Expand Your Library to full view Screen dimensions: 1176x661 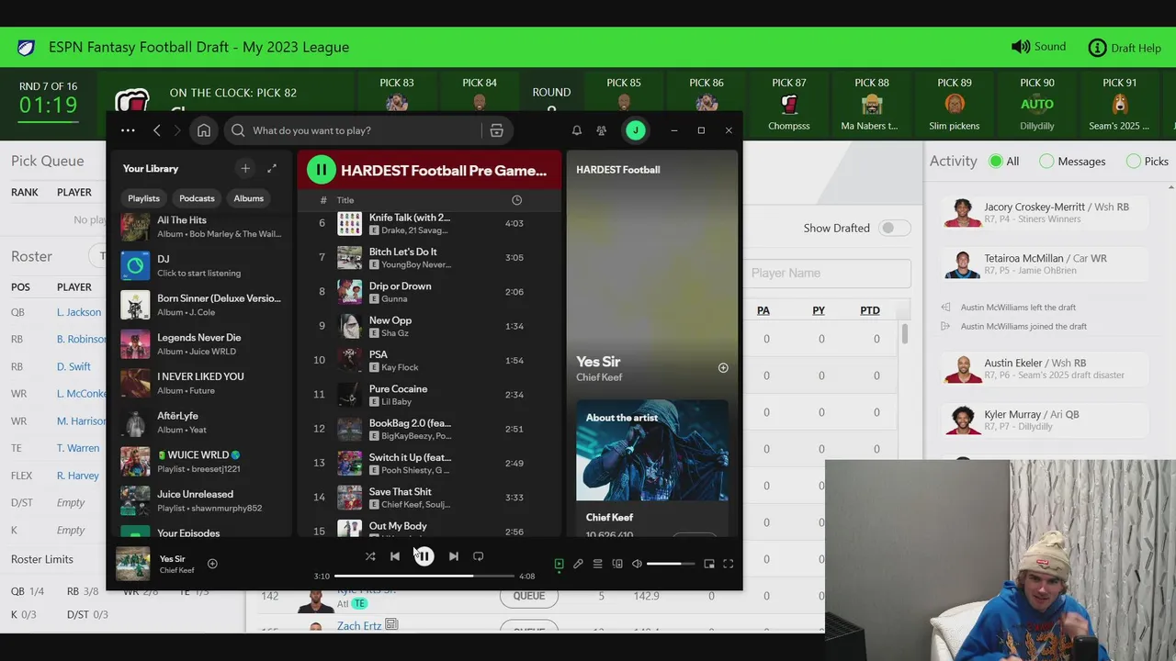272,168
